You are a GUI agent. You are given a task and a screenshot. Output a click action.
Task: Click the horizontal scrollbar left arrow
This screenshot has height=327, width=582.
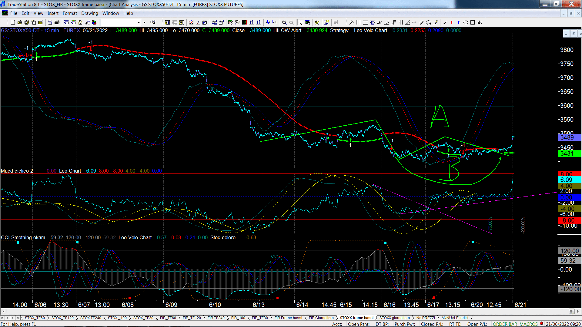3,311
